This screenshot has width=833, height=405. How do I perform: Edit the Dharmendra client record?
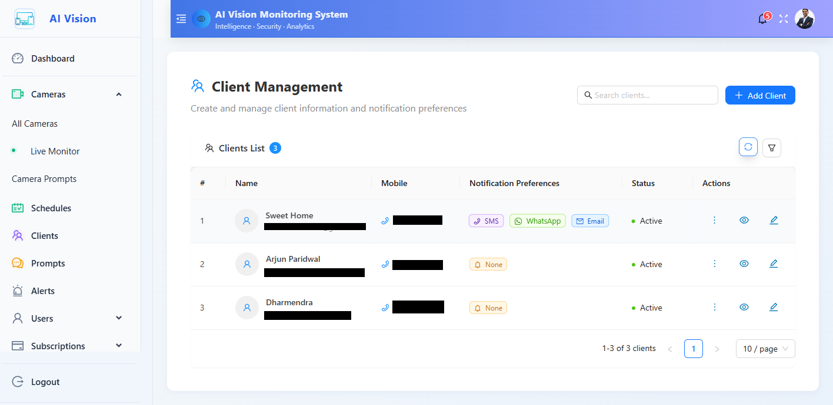[x=774, y=308]
